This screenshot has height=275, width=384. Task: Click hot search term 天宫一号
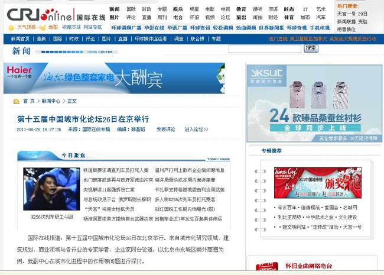click(x=346, y=14)
